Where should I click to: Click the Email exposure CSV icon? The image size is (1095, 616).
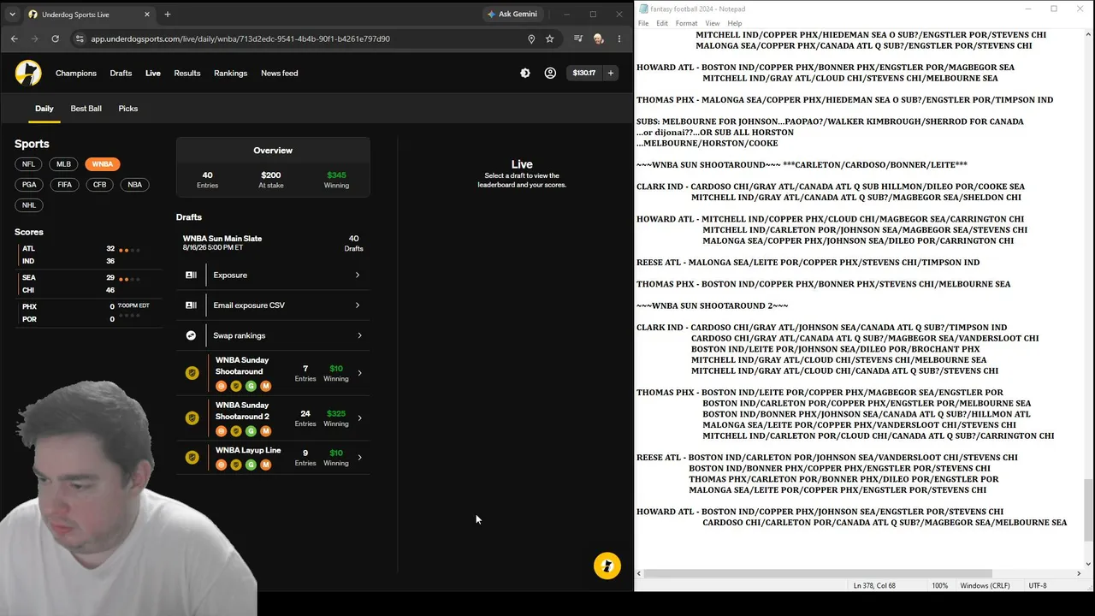click(x=191, y=305)
